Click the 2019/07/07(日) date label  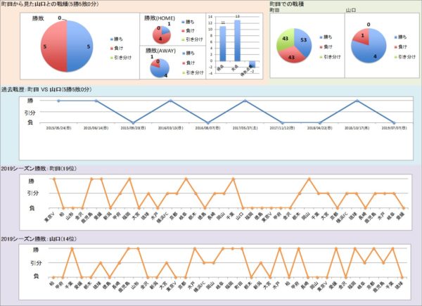pos(395,128)
